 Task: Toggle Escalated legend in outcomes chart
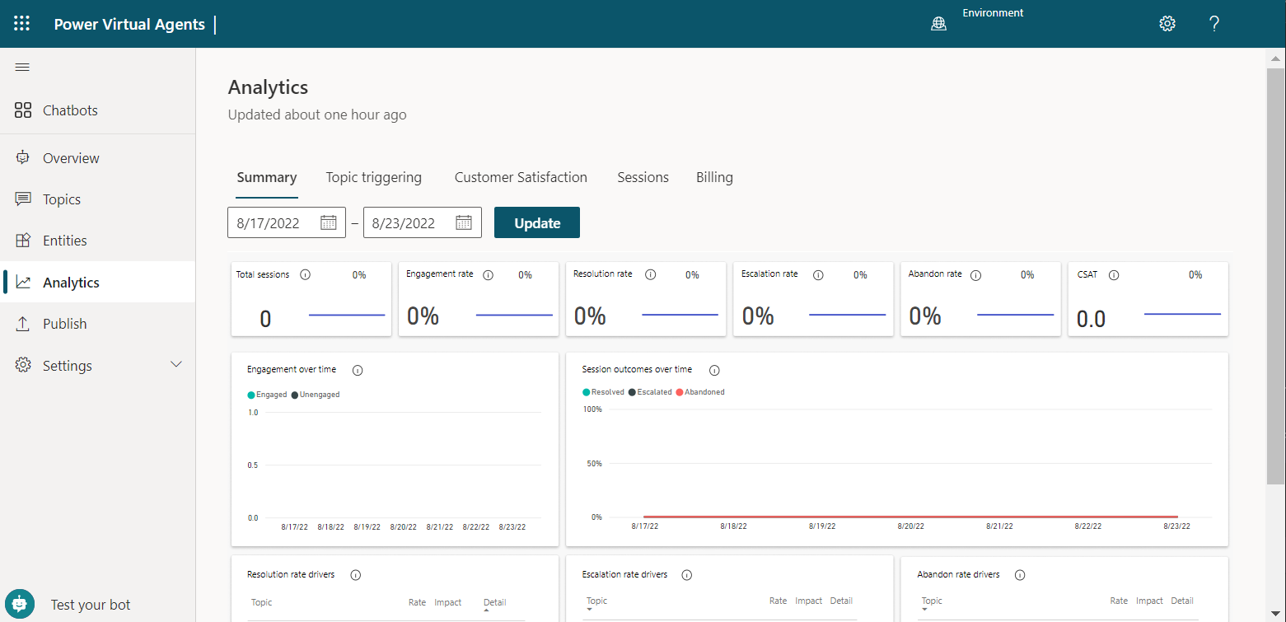tap(650, 392)
